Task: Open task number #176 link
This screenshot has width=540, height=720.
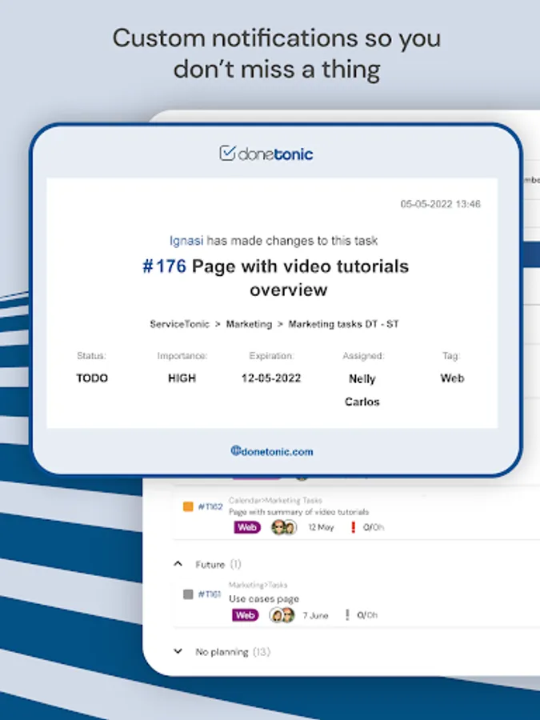Action: (164, 266)
